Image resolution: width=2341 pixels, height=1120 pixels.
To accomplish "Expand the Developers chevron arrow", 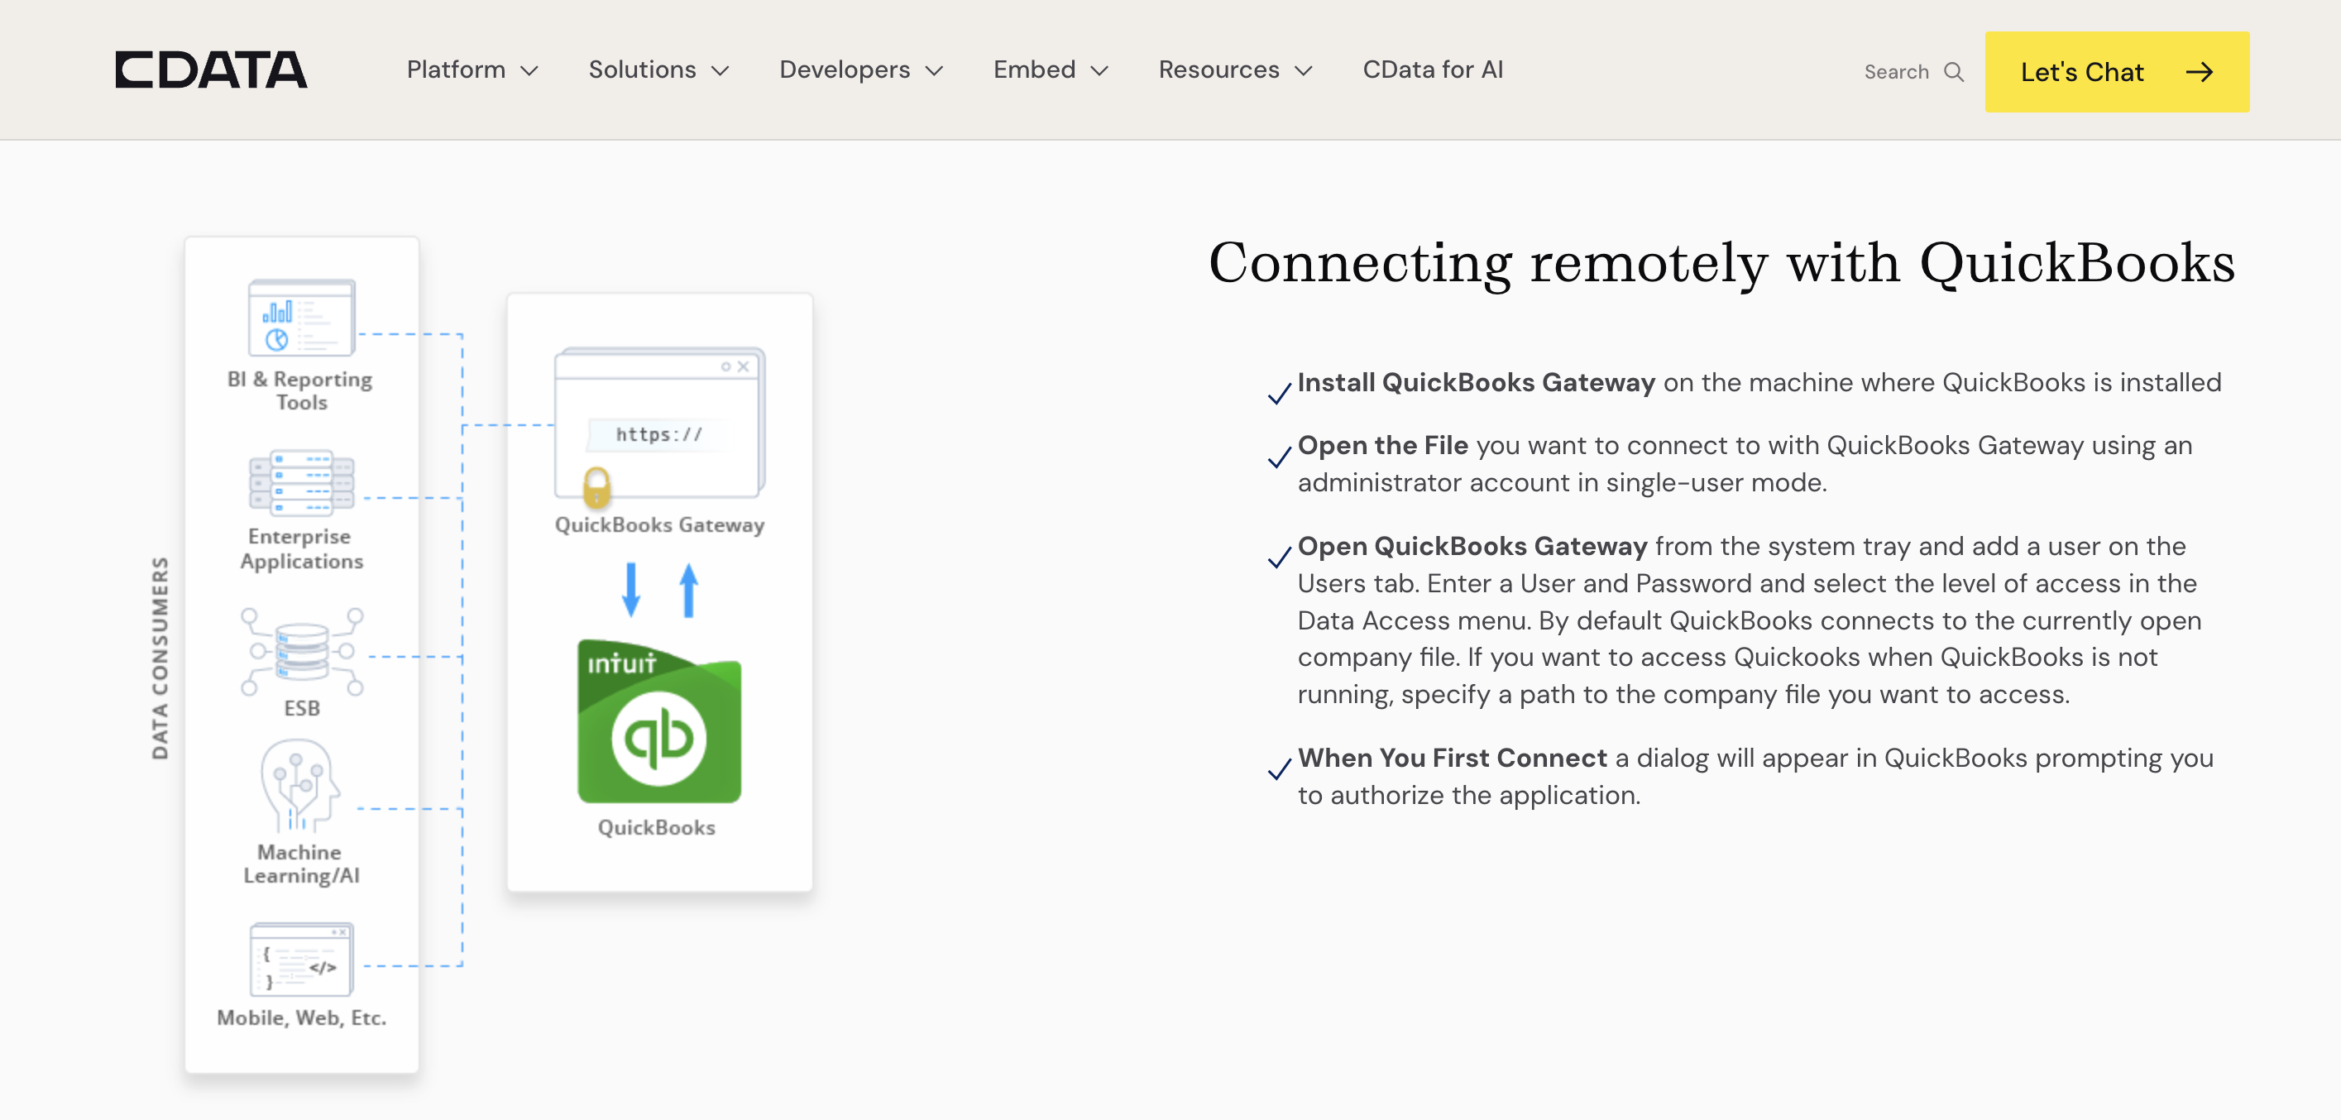I will [x=934, y=71].
